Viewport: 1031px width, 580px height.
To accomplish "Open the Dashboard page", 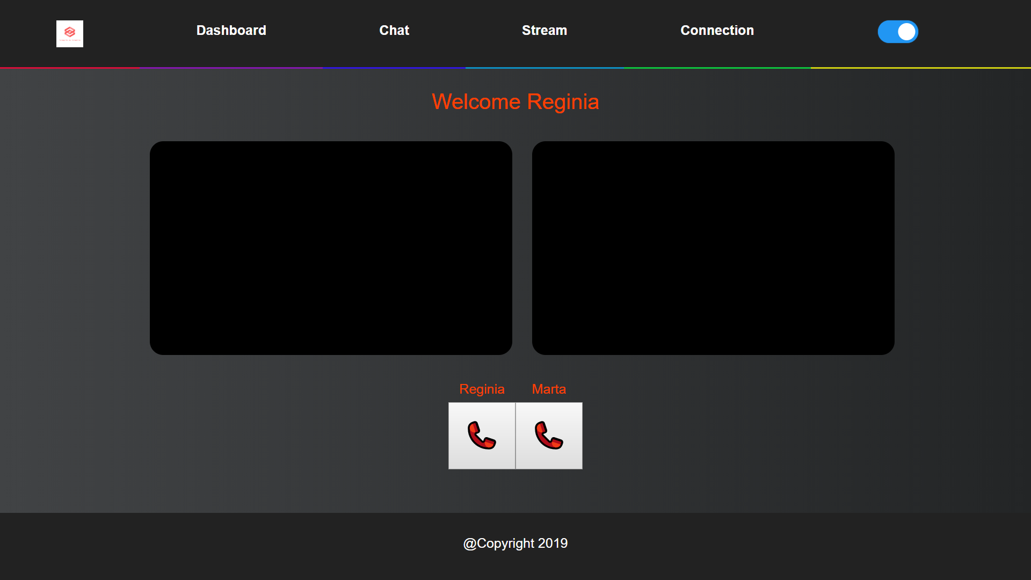I will click(x=231, y=31).
